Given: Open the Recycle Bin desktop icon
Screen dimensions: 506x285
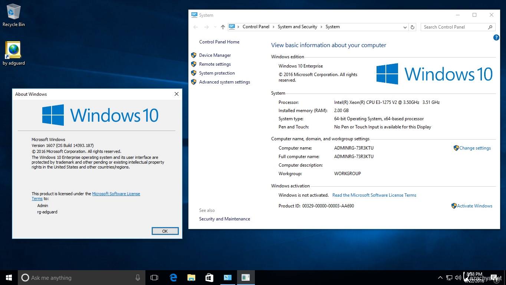Looking at the screenshot, I should (x=13, y=15).
